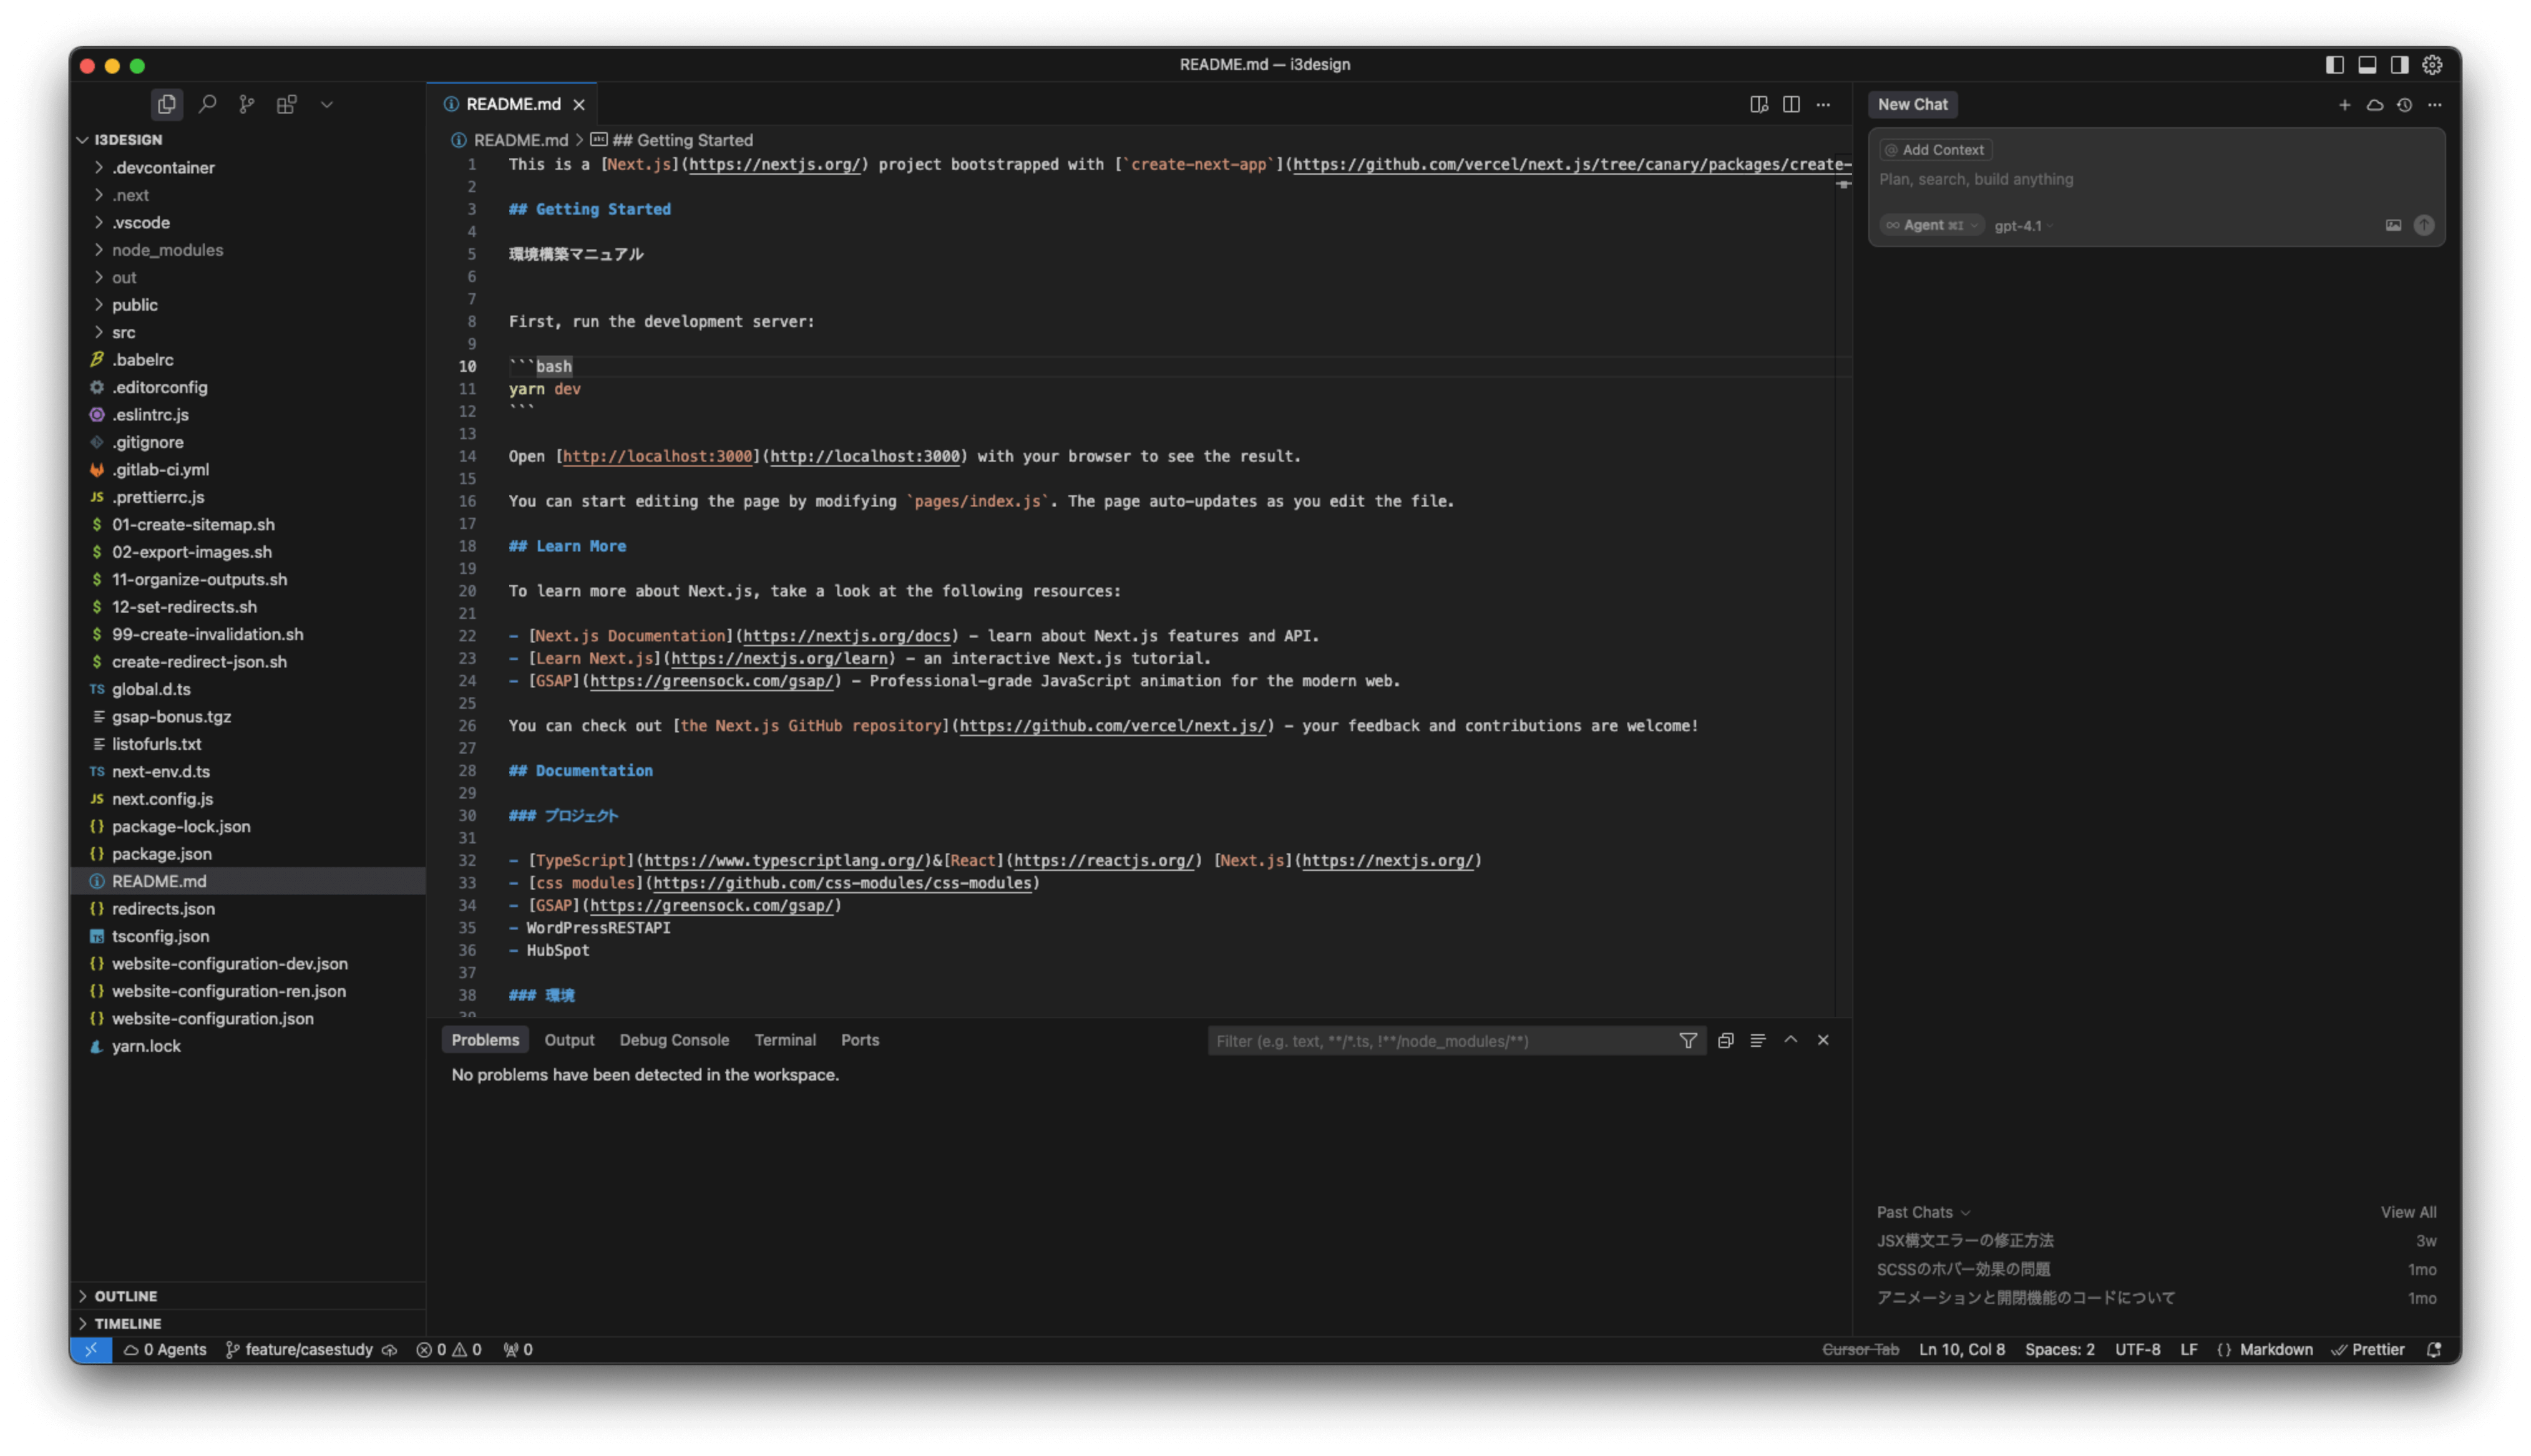Open cloud agents icon in chat panel
The width and height of the screenshot is (2531, 1456).
(x=2374, y=105)
